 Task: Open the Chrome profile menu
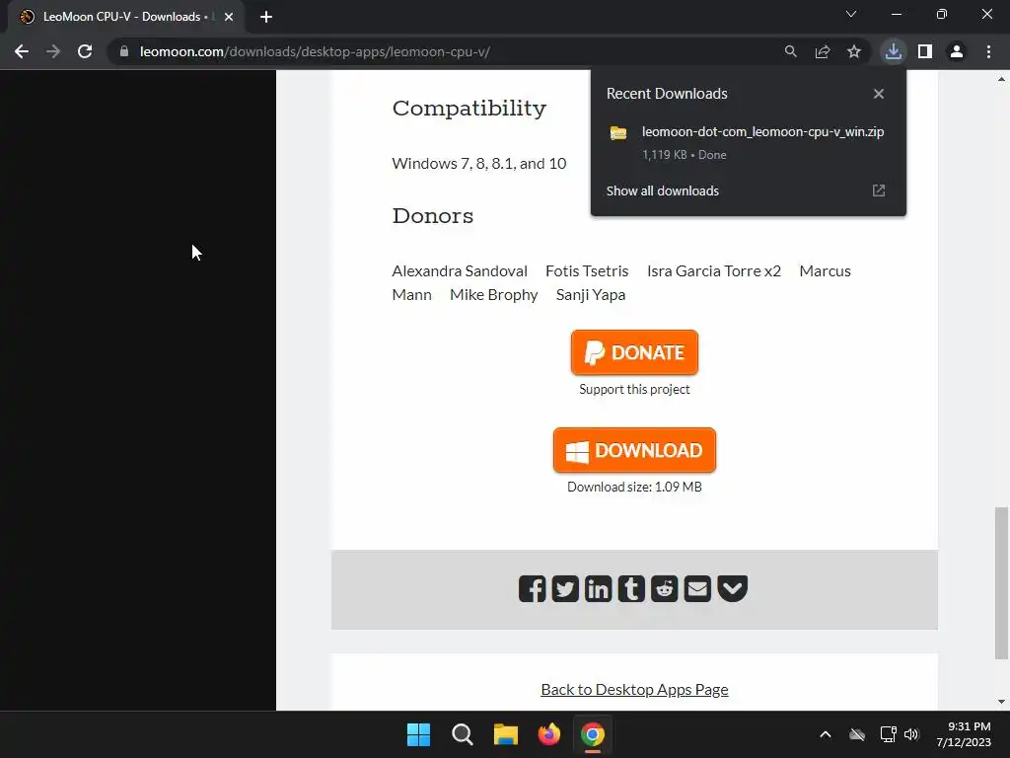[x=957, y=51]
